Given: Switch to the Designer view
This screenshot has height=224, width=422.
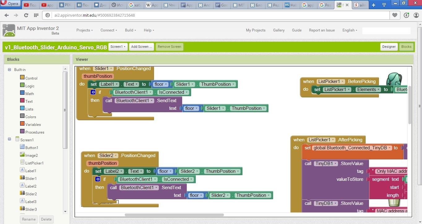Looking at the screenshot, I should tap(389, 47).
